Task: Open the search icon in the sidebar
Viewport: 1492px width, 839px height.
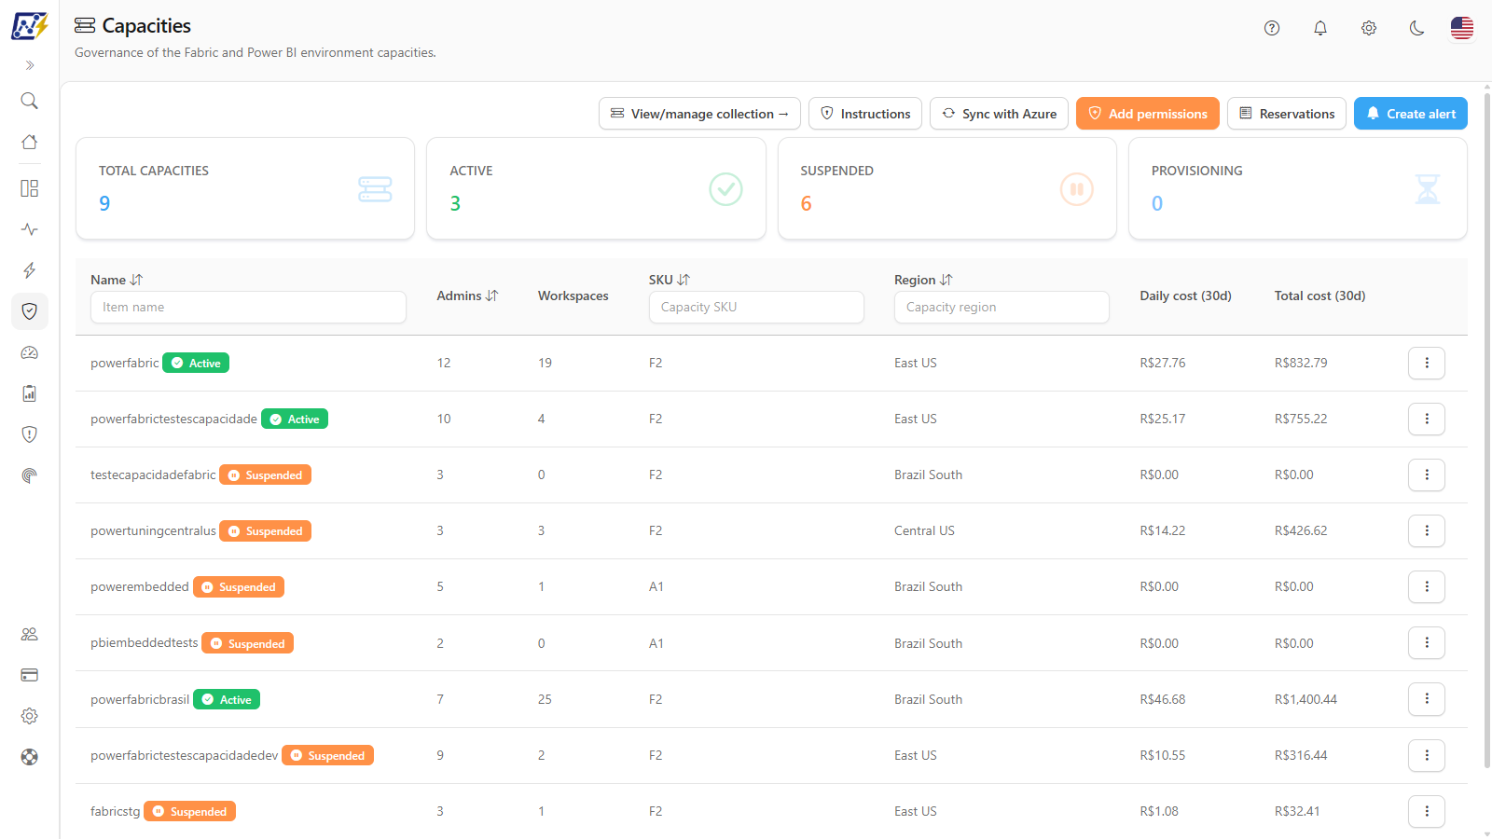Action: tap(30, 101)
